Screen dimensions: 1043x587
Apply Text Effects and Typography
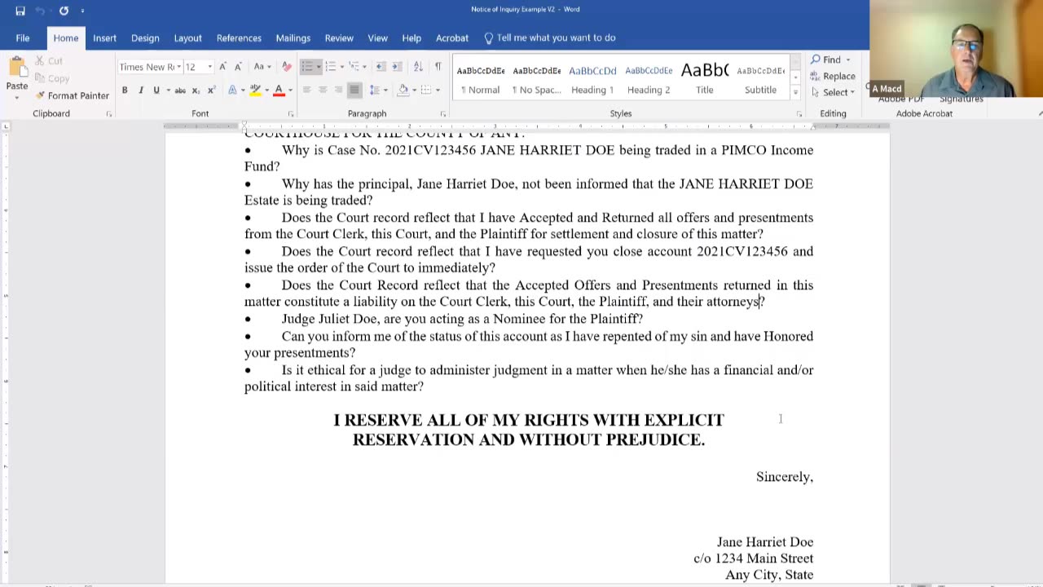(x=232, y=90)
